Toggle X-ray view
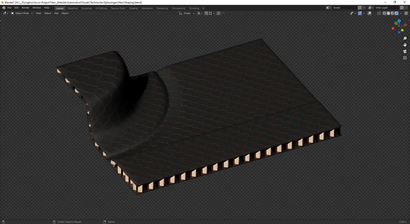The image size is (410, 224). (379, 13)
